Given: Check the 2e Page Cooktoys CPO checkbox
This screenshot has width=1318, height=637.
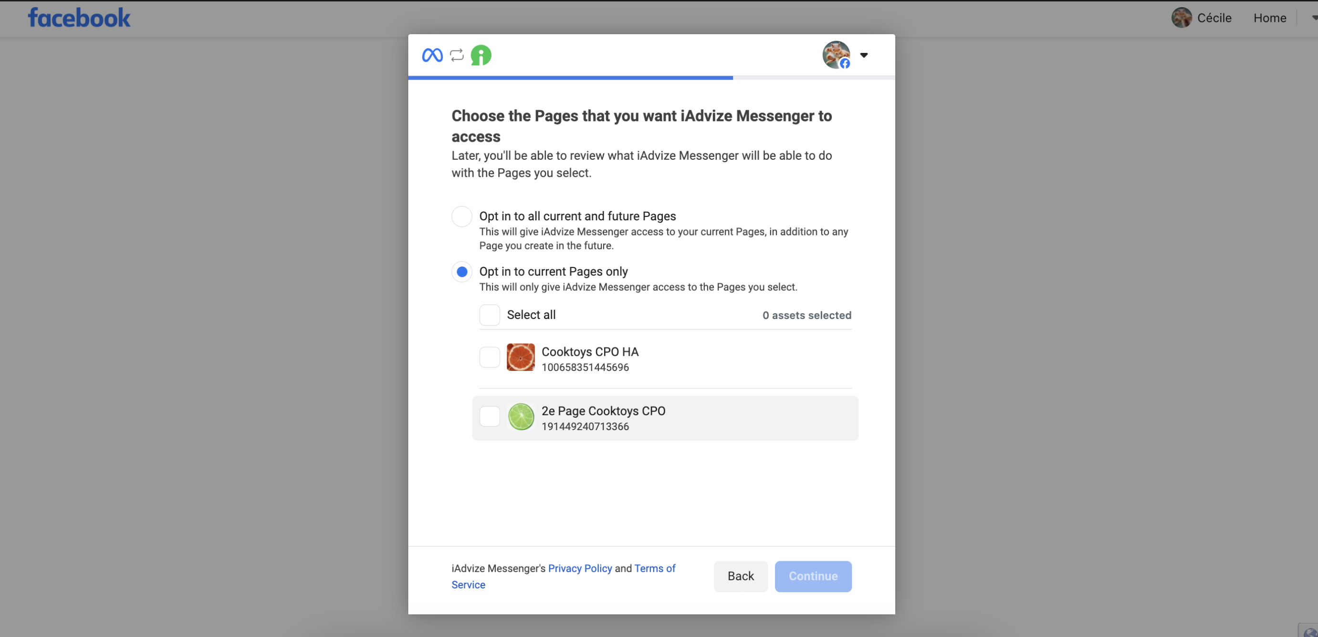Looking at the screenshot, I should [x=489, y=417].
